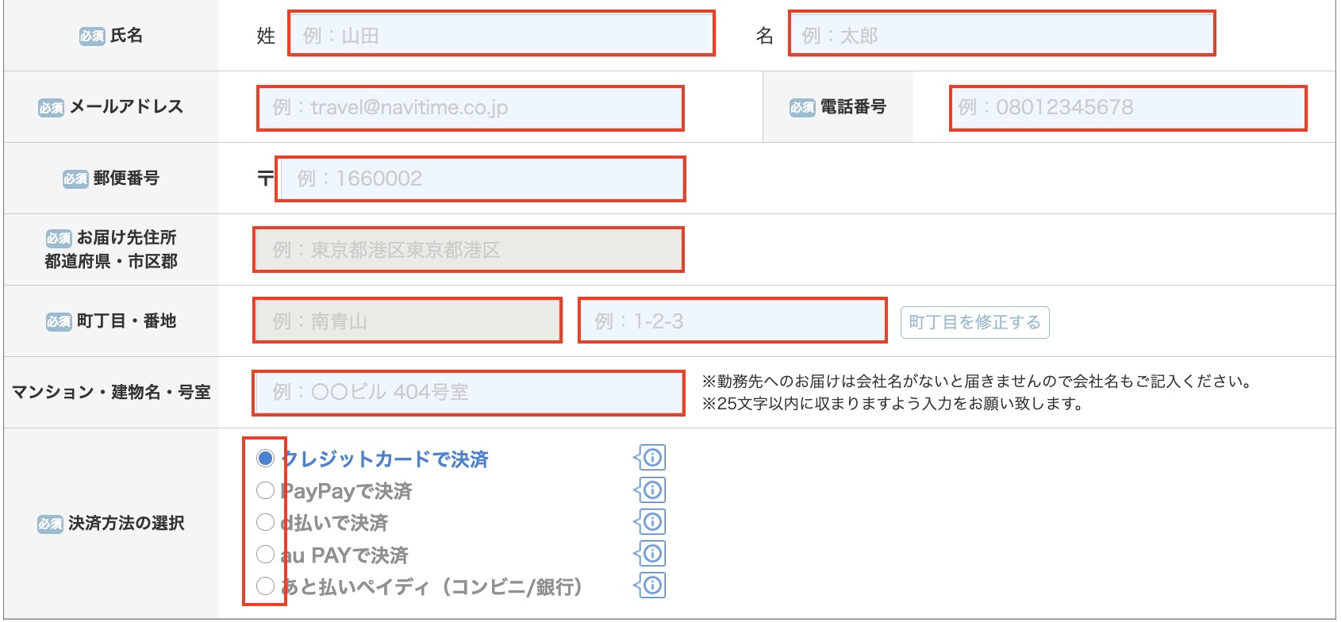Image resolution: width=1341 pixels, height=622 pixels.
Task: Focus the 番地 field showing 1-2-3
Action: pyautogui.click(x=732, y=321)
